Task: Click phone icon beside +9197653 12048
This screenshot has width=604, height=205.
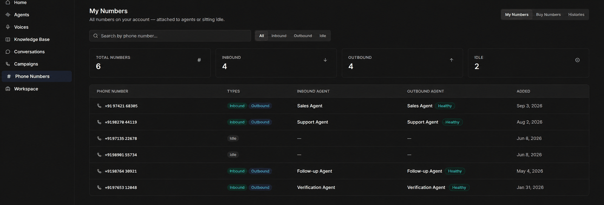Action: 99,187
